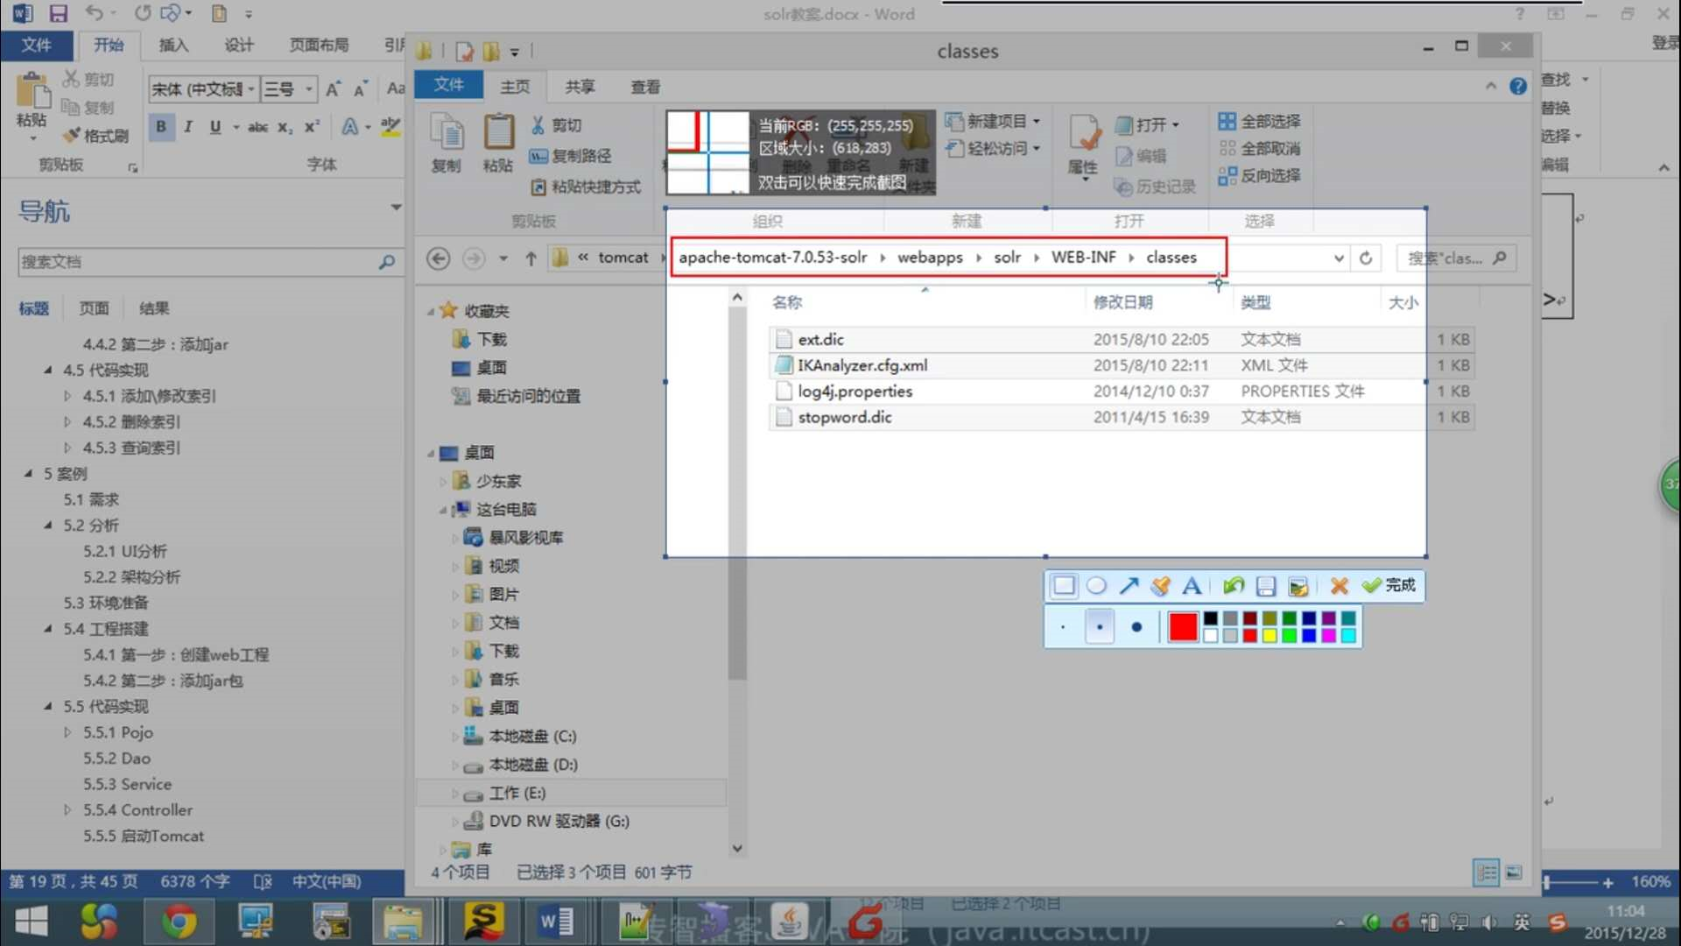Expand the 库 tree node

442,850
